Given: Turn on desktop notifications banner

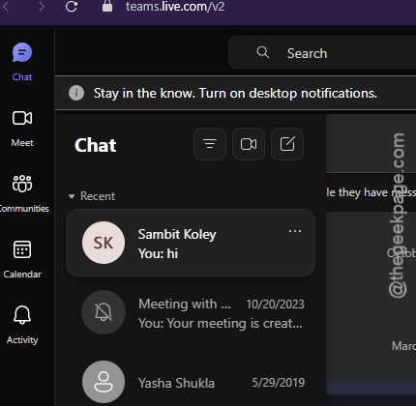Looking at the screenshot, I should (x=235, y=93).
